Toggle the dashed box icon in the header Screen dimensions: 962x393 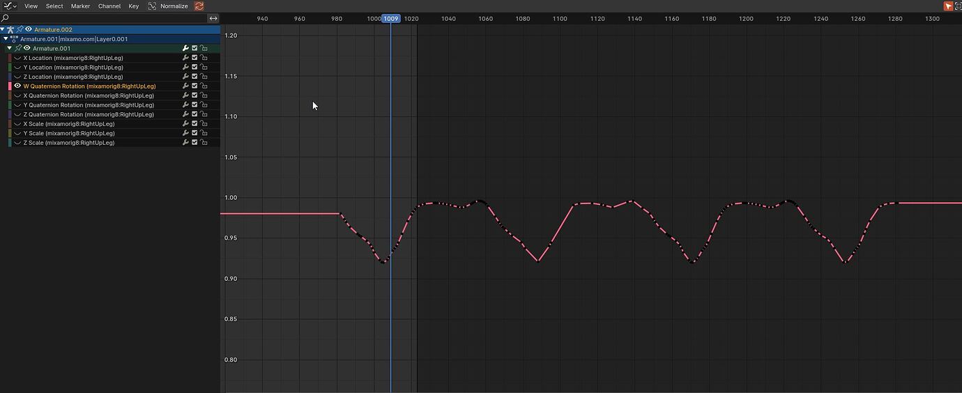point(959,6)
